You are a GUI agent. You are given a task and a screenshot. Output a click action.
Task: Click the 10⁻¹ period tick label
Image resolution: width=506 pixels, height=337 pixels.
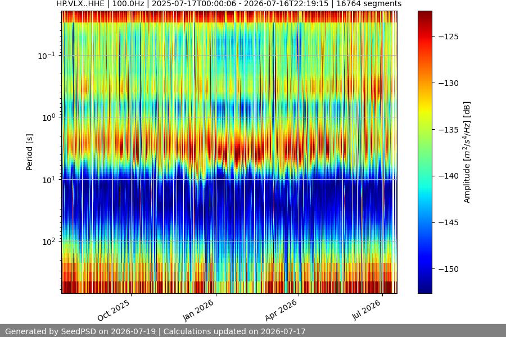[x=47, y=56]
